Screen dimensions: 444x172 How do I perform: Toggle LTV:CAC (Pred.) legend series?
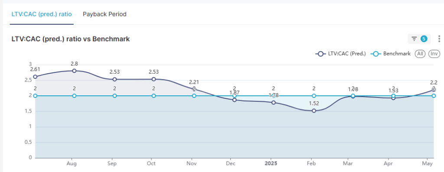pyautogui.click(x=340, y=54)
